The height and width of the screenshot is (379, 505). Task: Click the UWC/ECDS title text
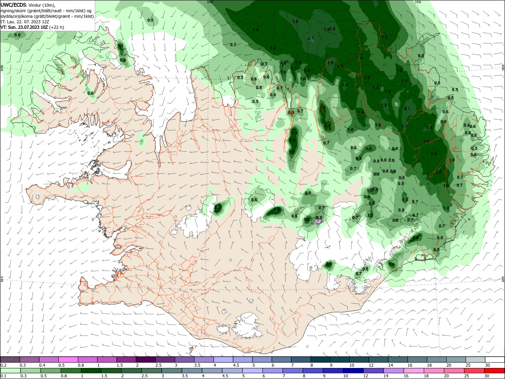click(14, 5)
